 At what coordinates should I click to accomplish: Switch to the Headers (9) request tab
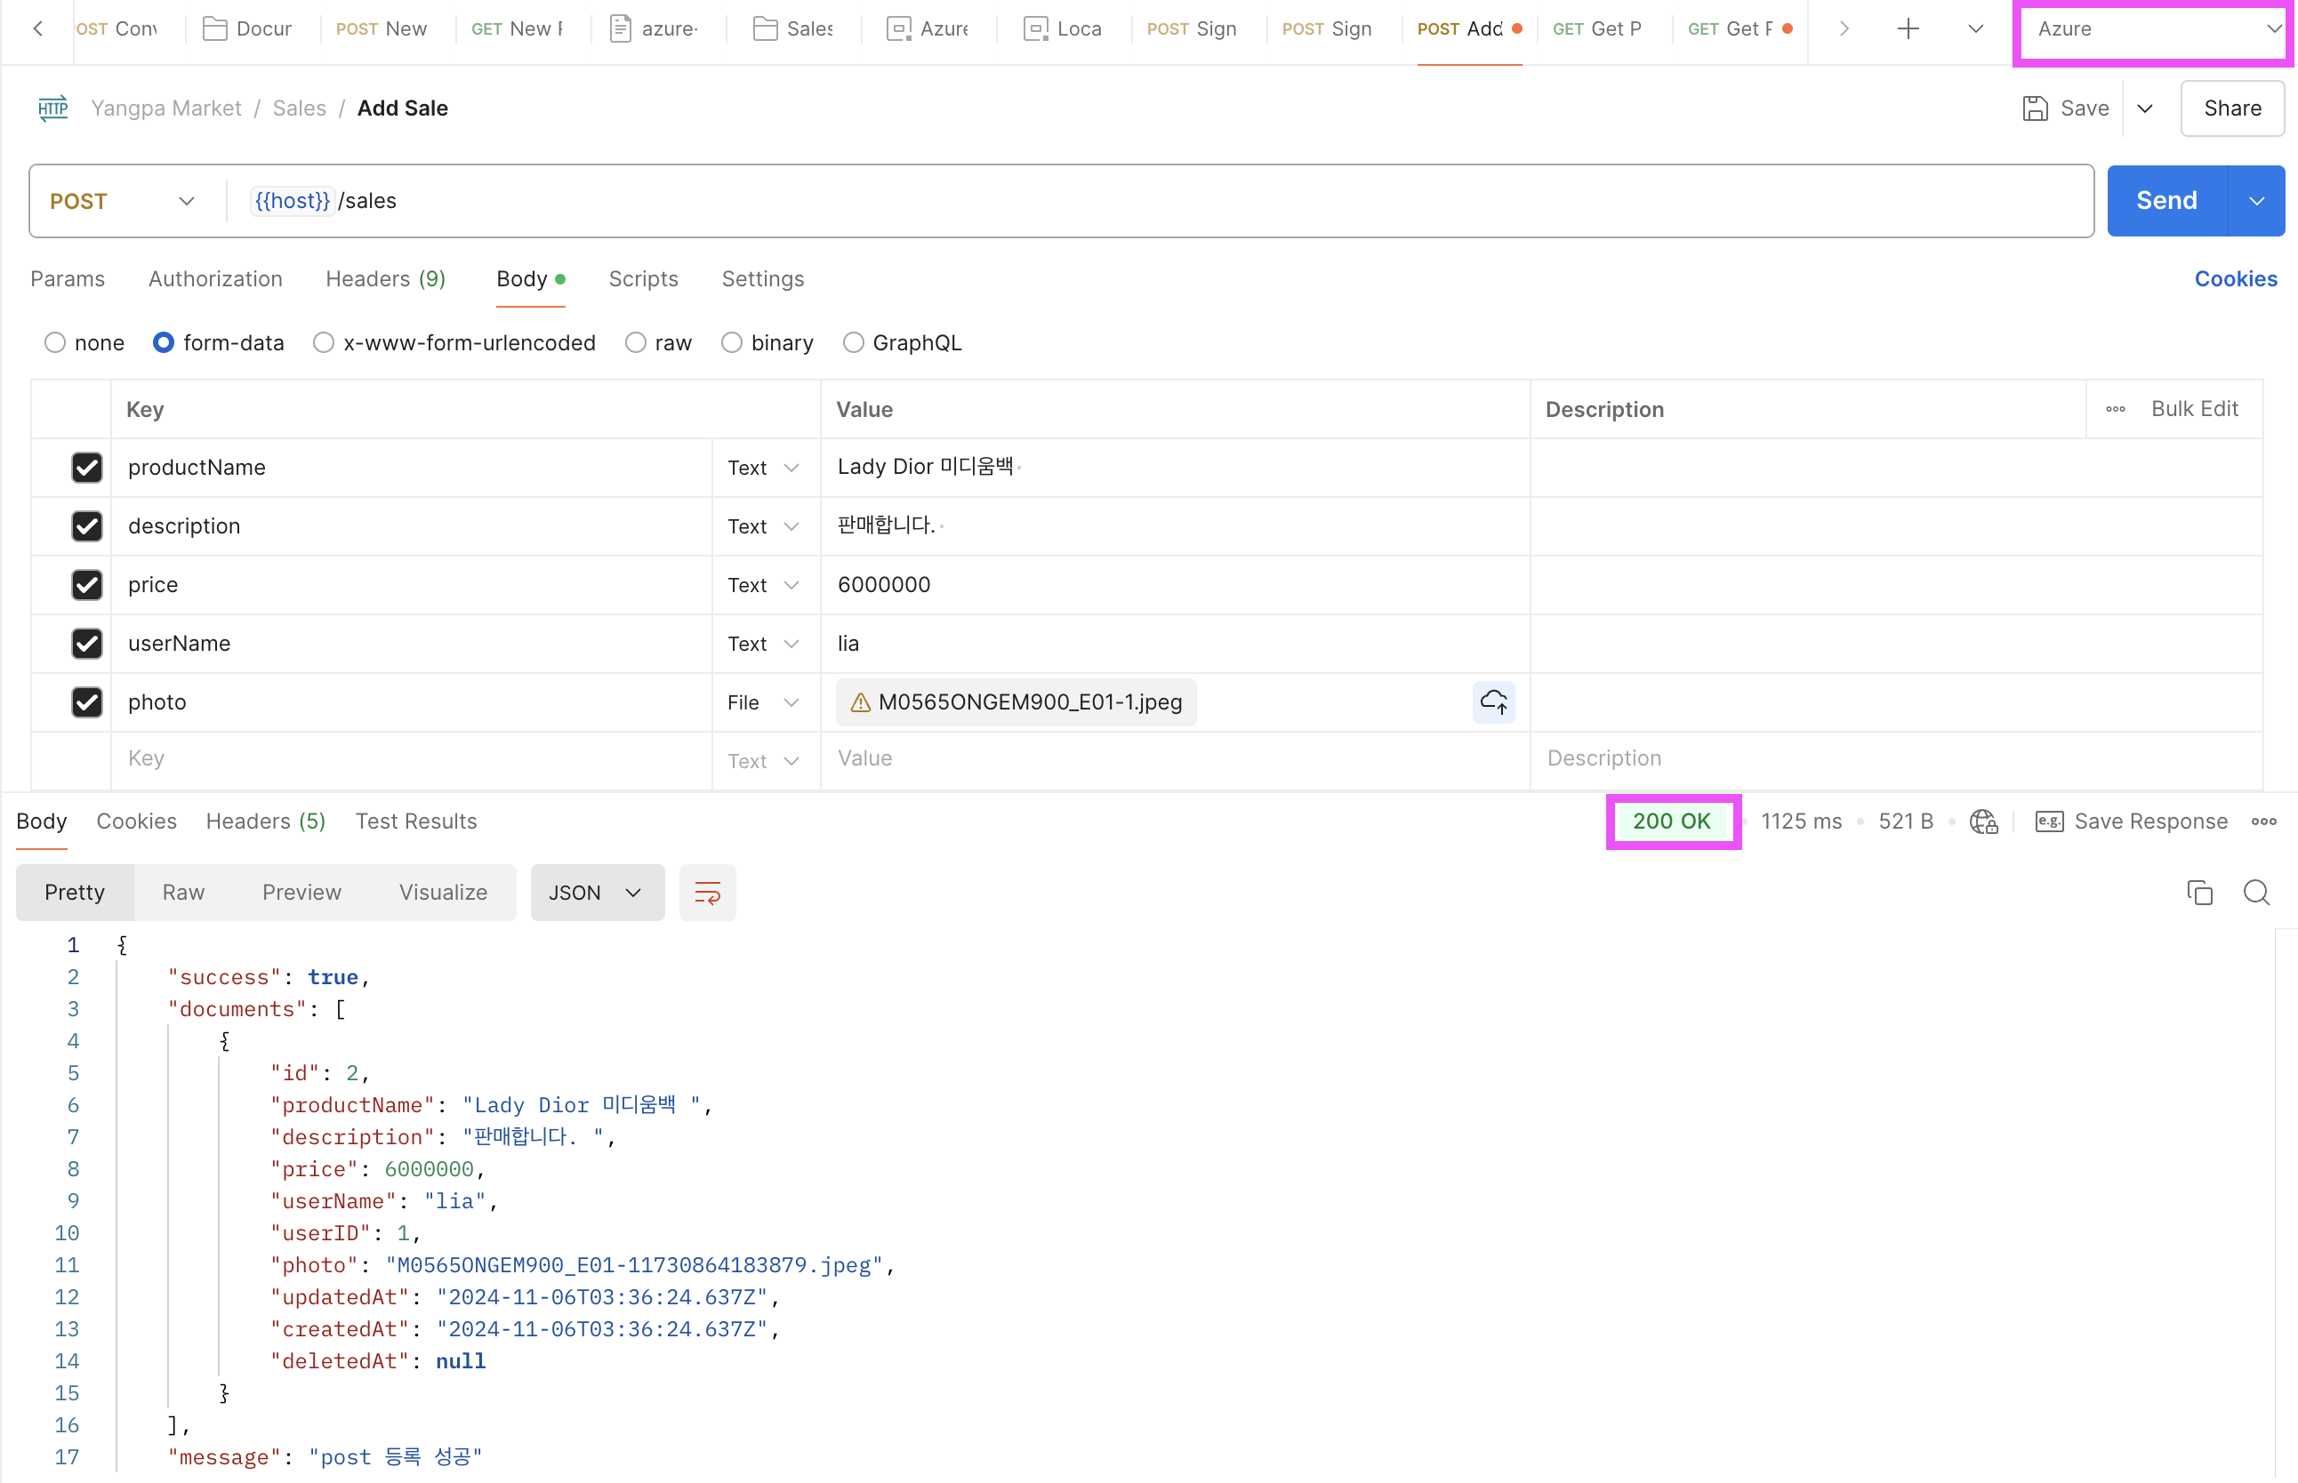(x=385, y=279)
